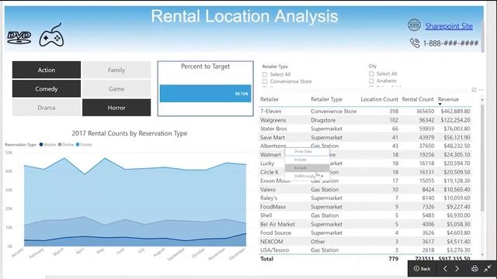Select the Save Mart retailer cell
Screen dimensions: 497x279
coord(273,138)
